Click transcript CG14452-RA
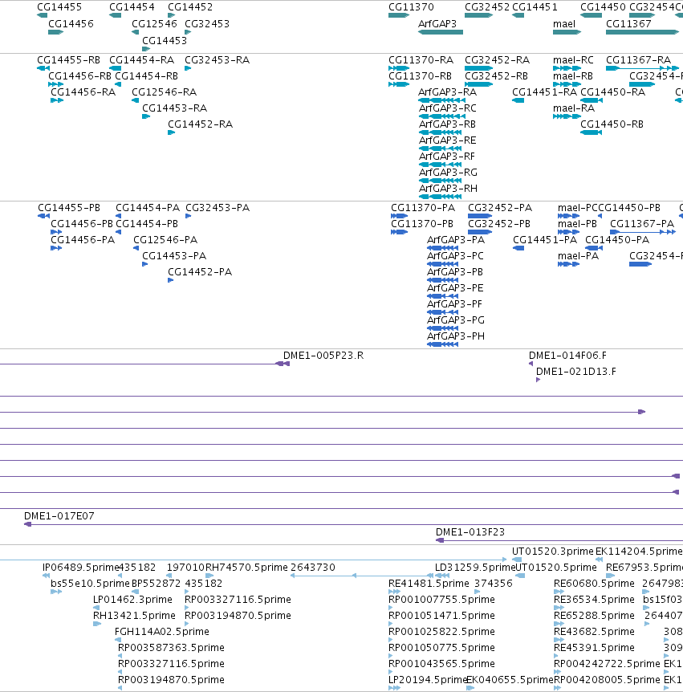 point(171,132)
